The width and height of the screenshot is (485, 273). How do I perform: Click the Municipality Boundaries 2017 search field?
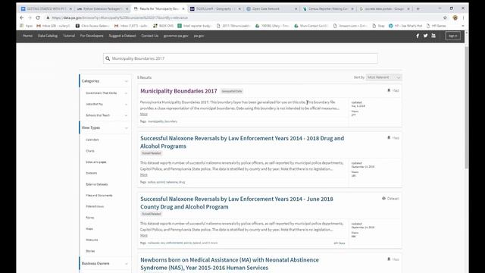pos(240,58)
